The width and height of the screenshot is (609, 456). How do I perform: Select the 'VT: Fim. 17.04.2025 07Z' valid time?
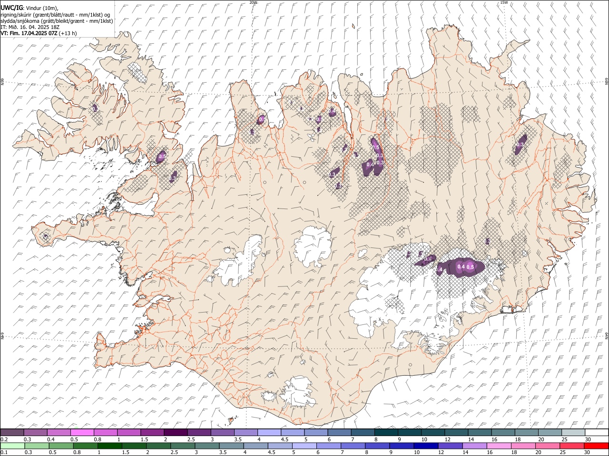(x=29, y=33)
